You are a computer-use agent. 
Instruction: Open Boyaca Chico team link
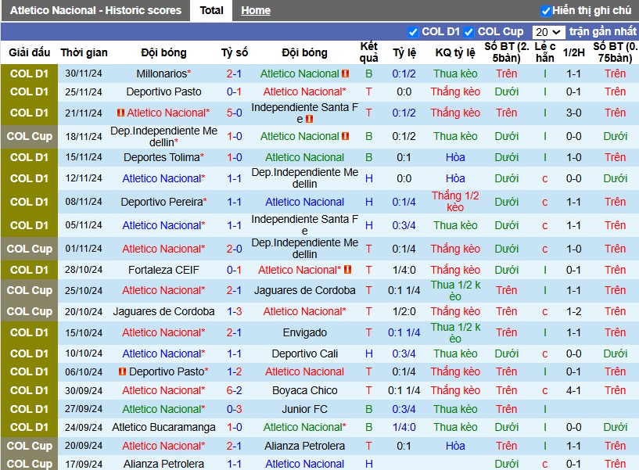tap(305, 390)
